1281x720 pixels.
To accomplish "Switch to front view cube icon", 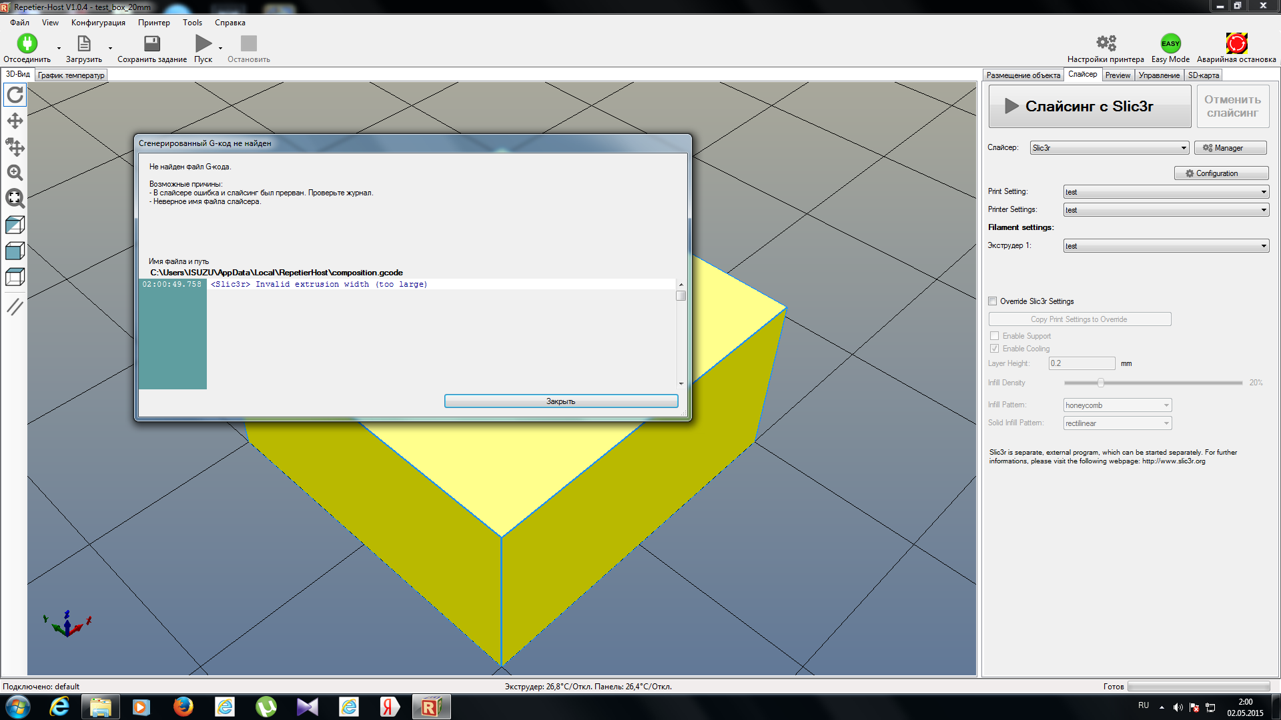I will (x=15, y=251).
